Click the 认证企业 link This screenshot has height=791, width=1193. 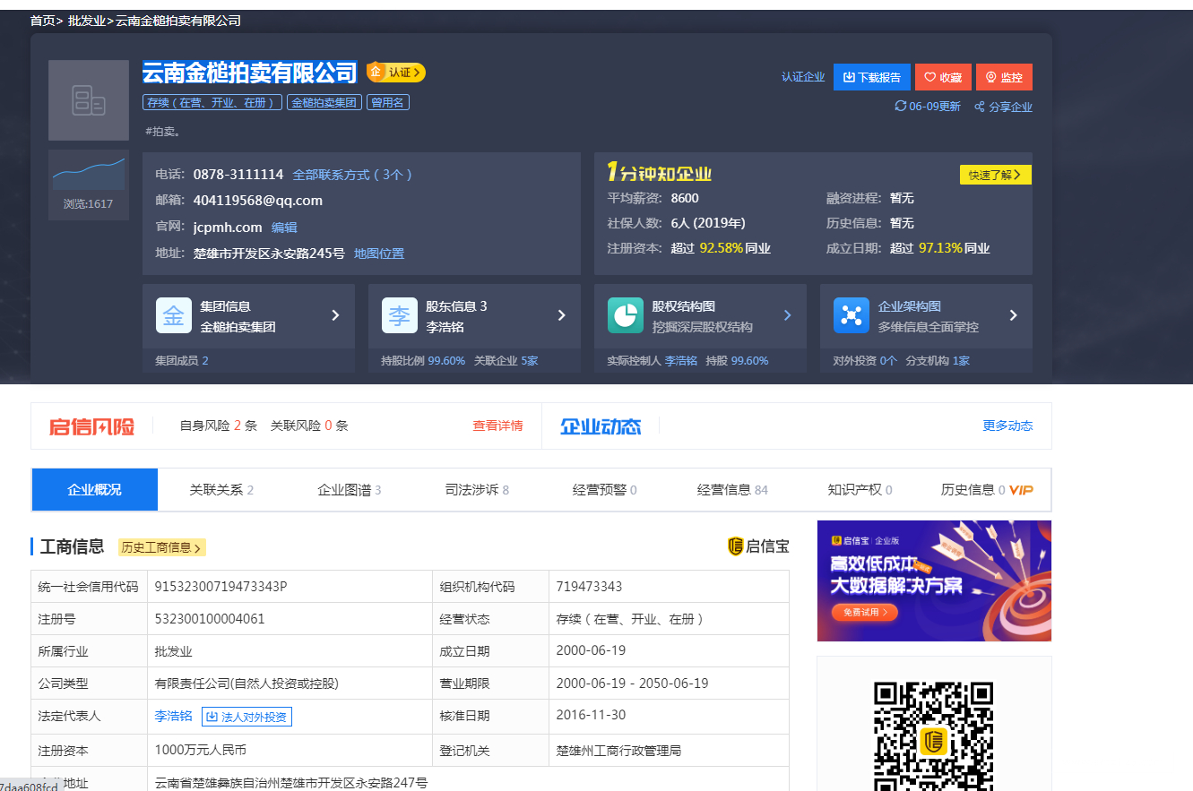click(803, 77)
